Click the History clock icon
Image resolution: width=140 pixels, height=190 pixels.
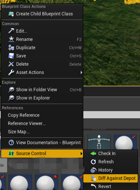pyautogui.click(x=93, y=170)
